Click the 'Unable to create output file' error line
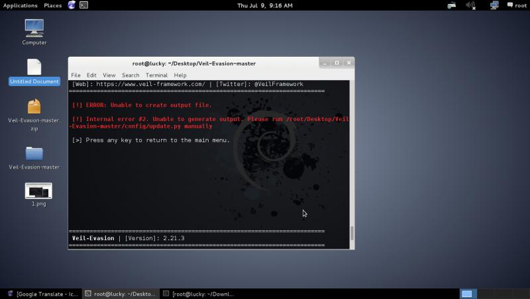The width and height of the screenshot is (530, 299). coord(142,105)
